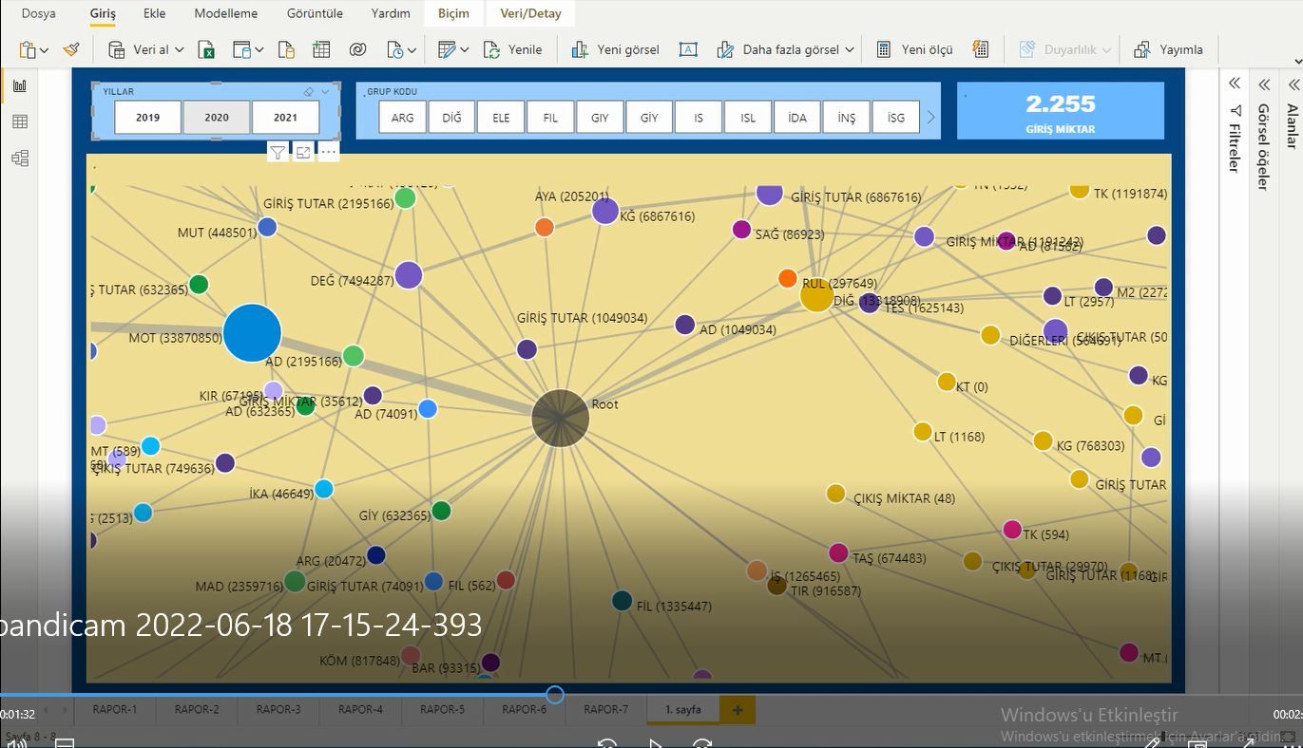Click the large blue MOT node

point(252,333)
